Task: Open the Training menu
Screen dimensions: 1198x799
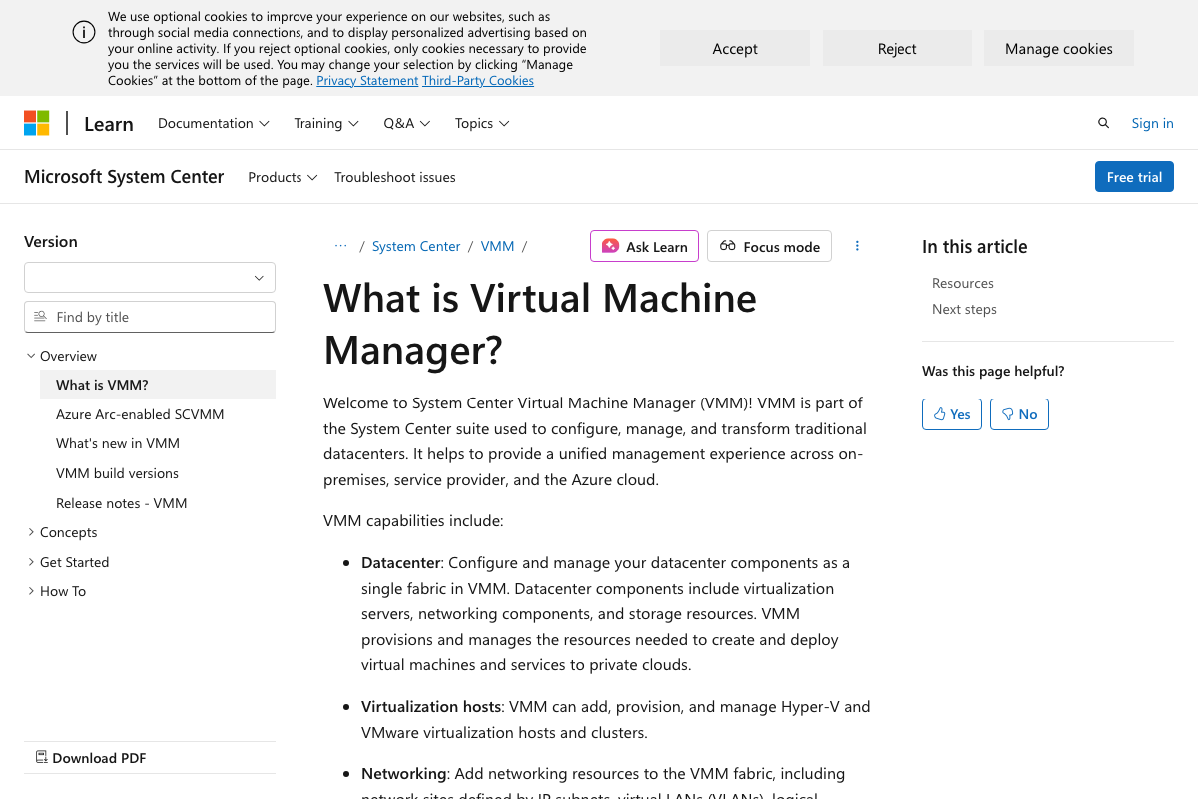Action: pyautogui.click(x=325, y=123)
